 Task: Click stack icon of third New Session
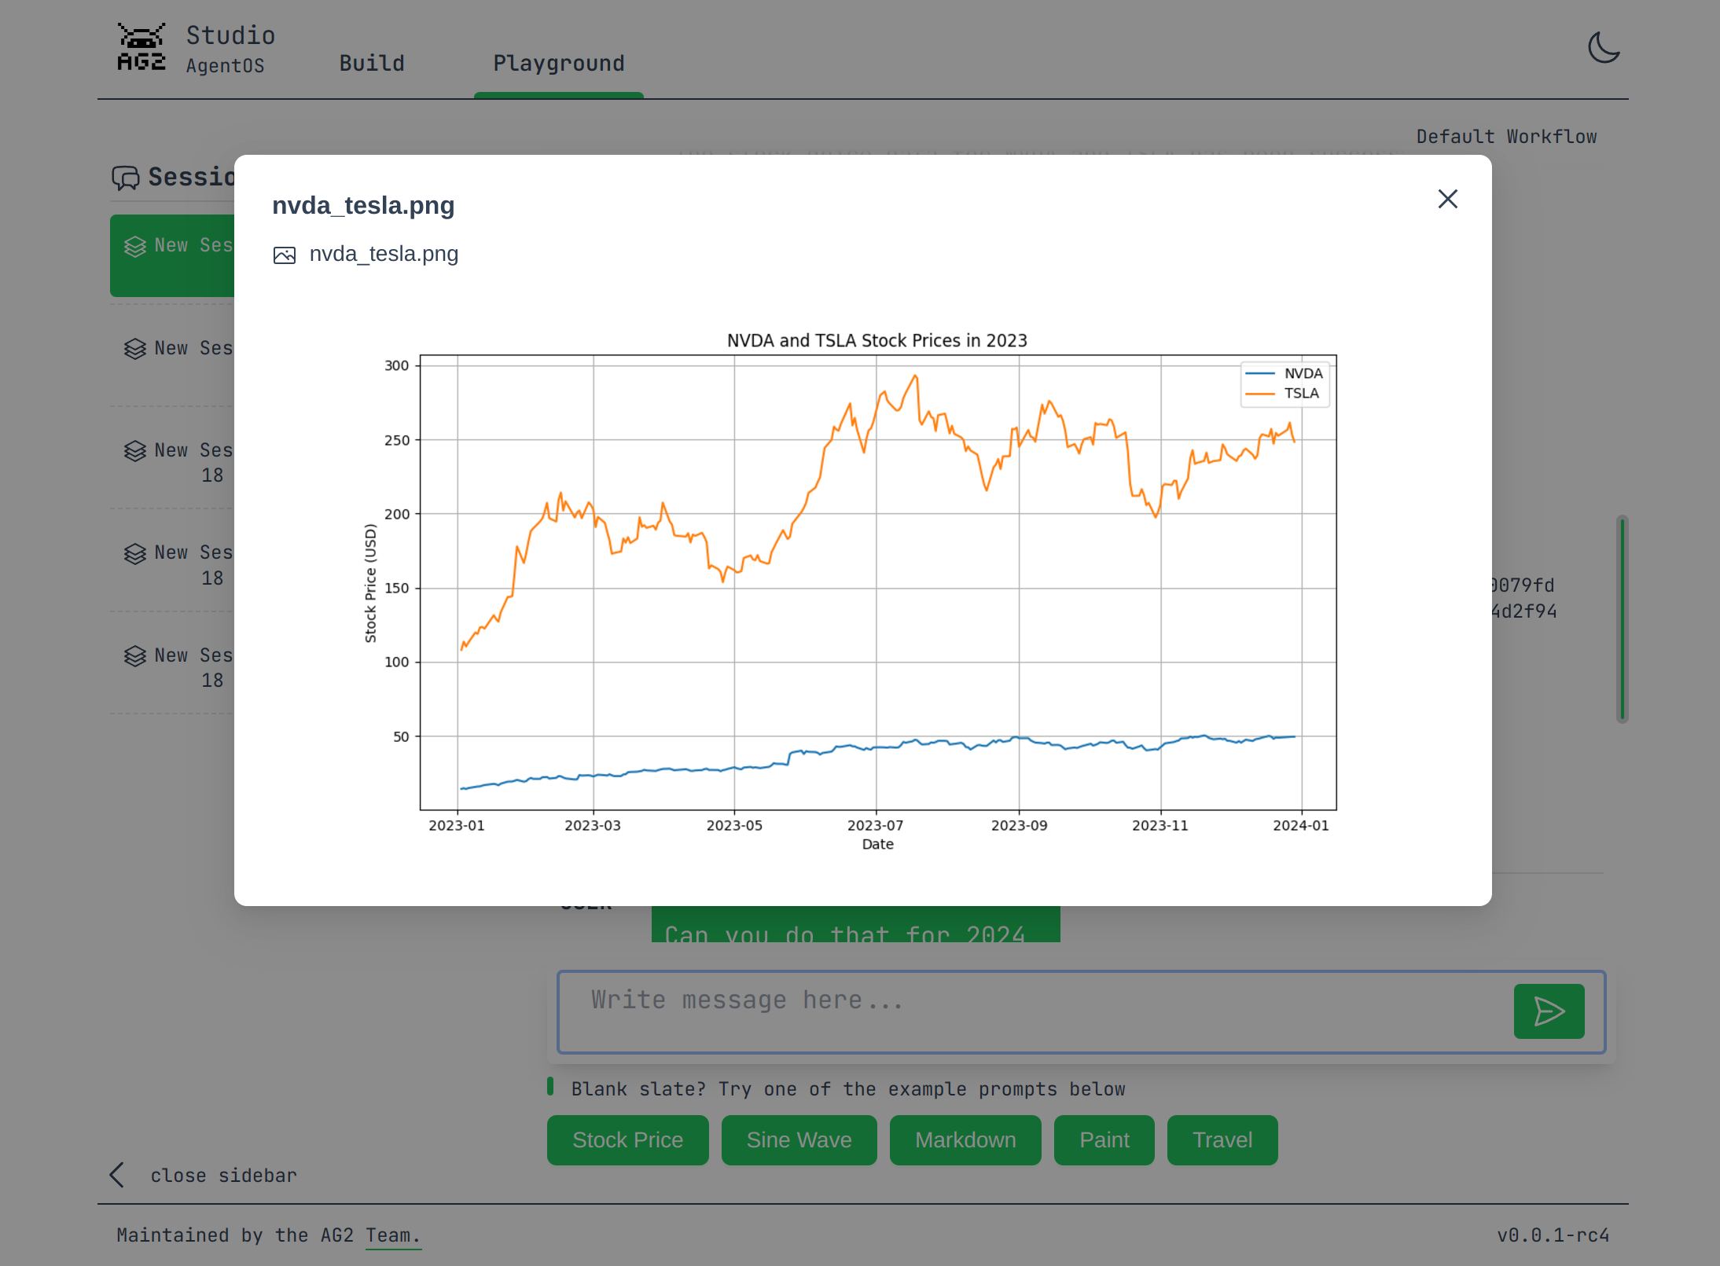point(135,451)
